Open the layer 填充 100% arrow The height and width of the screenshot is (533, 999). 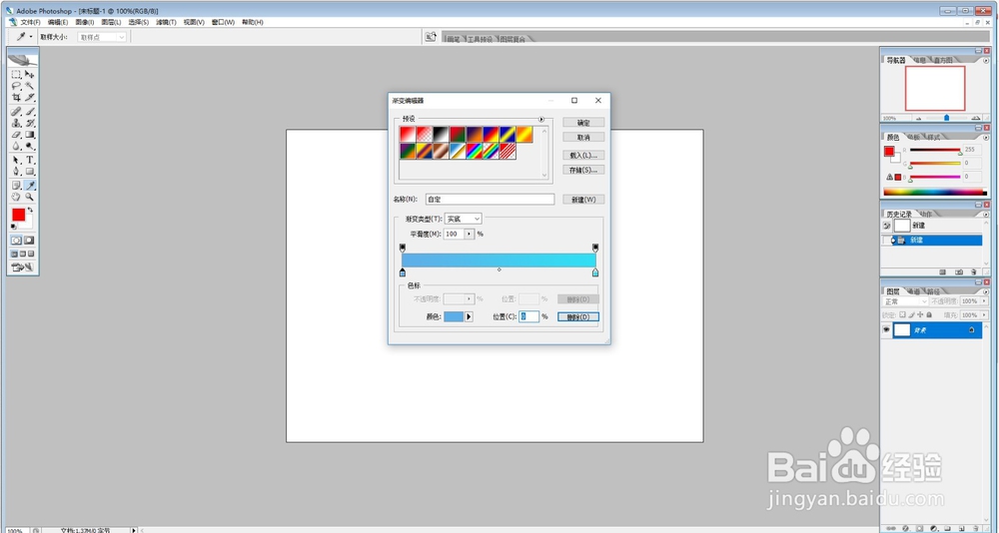tap(982, 314)
